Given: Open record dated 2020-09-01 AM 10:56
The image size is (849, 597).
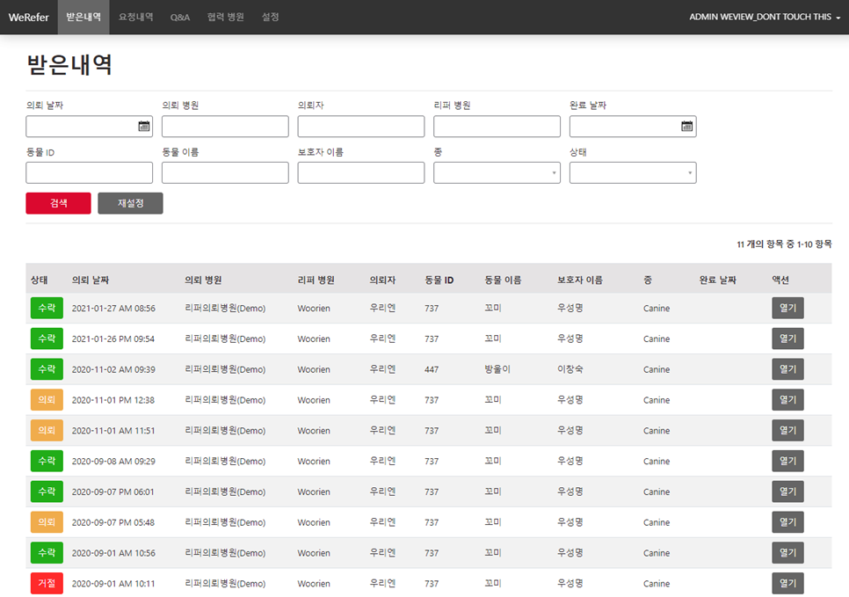Looking at the screenshot, I should [x=787, y=553].
